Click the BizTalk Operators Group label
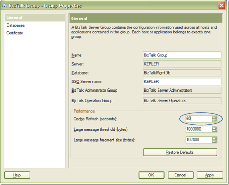The width and height of the screenshot is (229, 185). tap(92, 100)
